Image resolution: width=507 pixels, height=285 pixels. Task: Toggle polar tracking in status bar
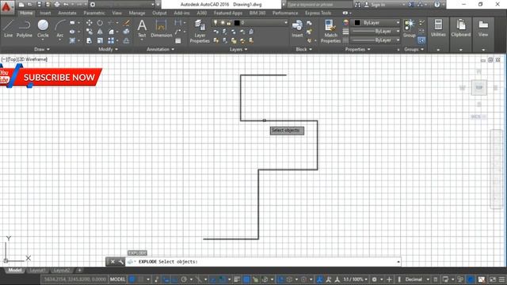click(x=184, y=279)
